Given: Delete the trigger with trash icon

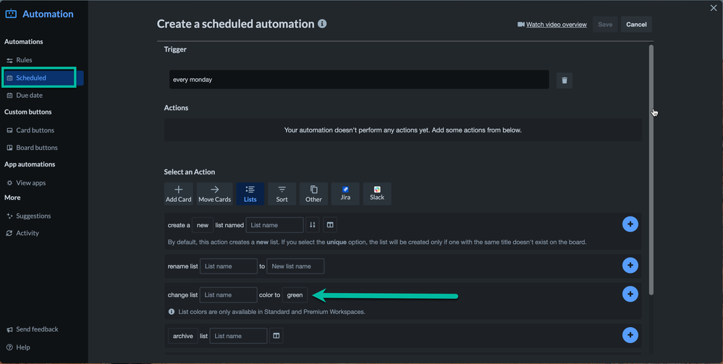Looking at the screenshot, I should click(x=565, y=80).
